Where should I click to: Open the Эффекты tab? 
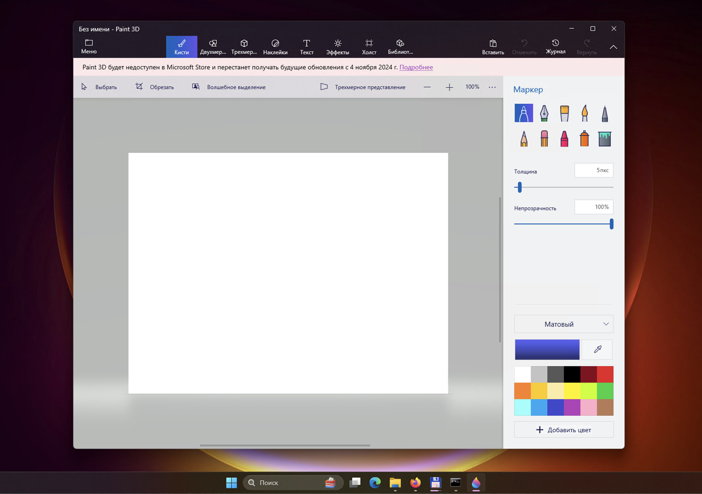click(337, 47)
